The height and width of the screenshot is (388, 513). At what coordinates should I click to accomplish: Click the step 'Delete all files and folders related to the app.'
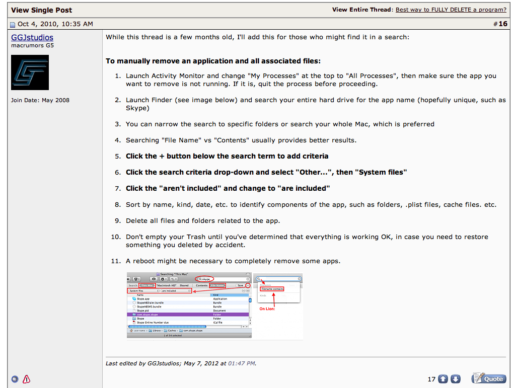[x=203, y=221]
